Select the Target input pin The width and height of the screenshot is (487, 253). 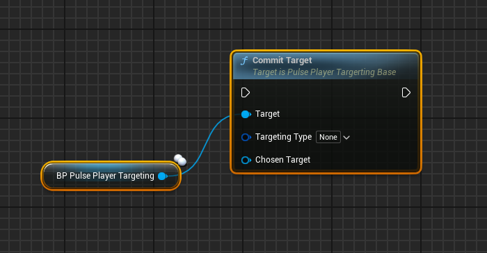(246, 114)
